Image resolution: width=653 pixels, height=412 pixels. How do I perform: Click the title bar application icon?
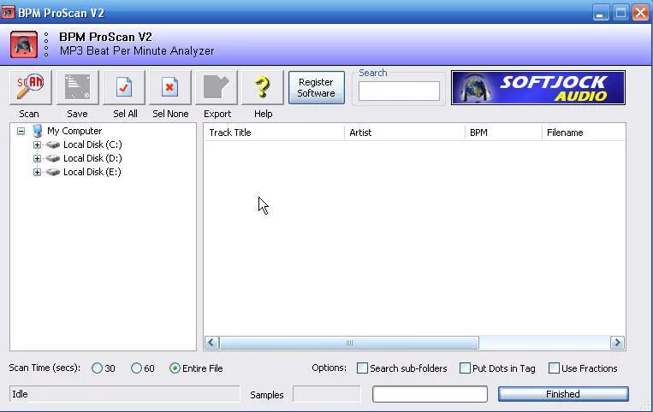[8, 13]
